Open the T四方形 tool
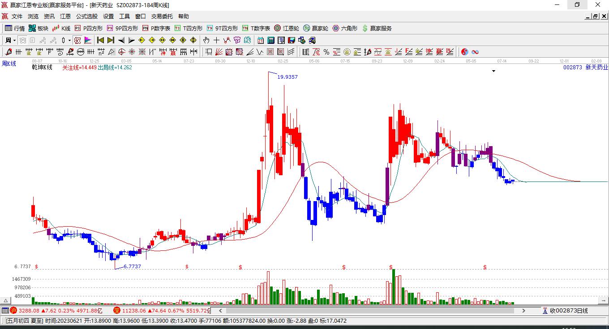Viewport: 609px width, 329px height. click(189, 28)
